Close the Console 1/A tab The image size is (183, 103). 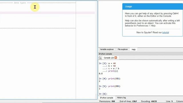(x=116, y=58)
